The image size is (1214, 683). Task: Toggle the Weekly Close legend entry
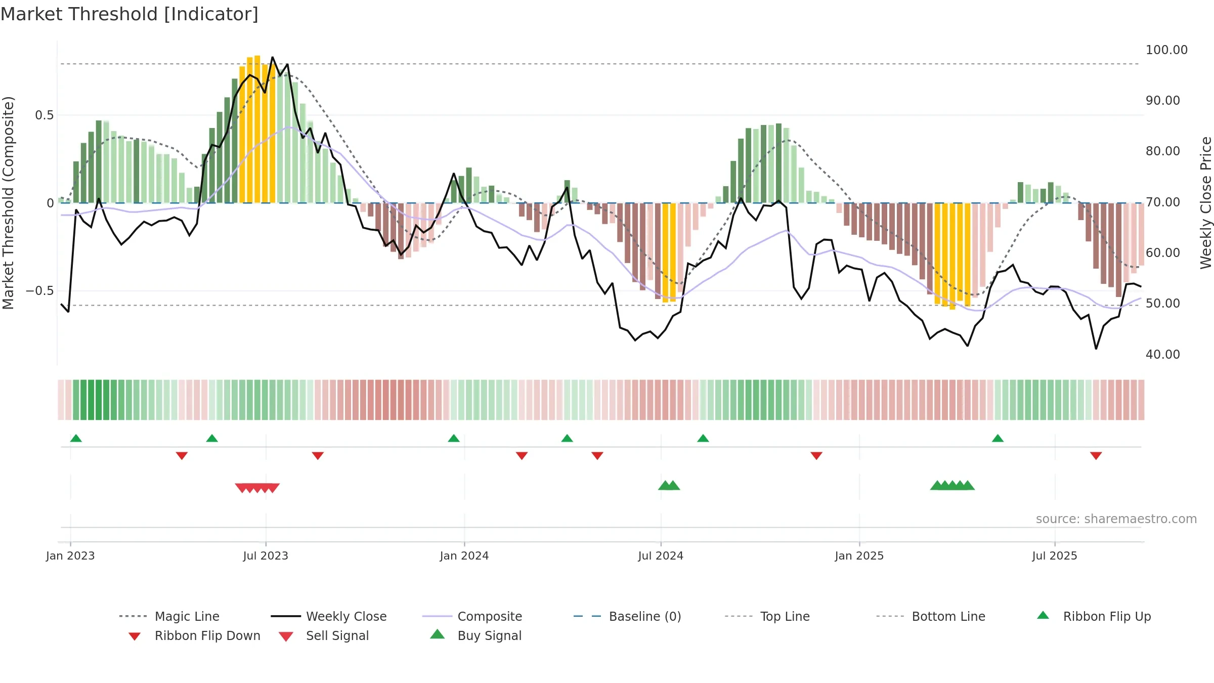click(x=328, y=616)
